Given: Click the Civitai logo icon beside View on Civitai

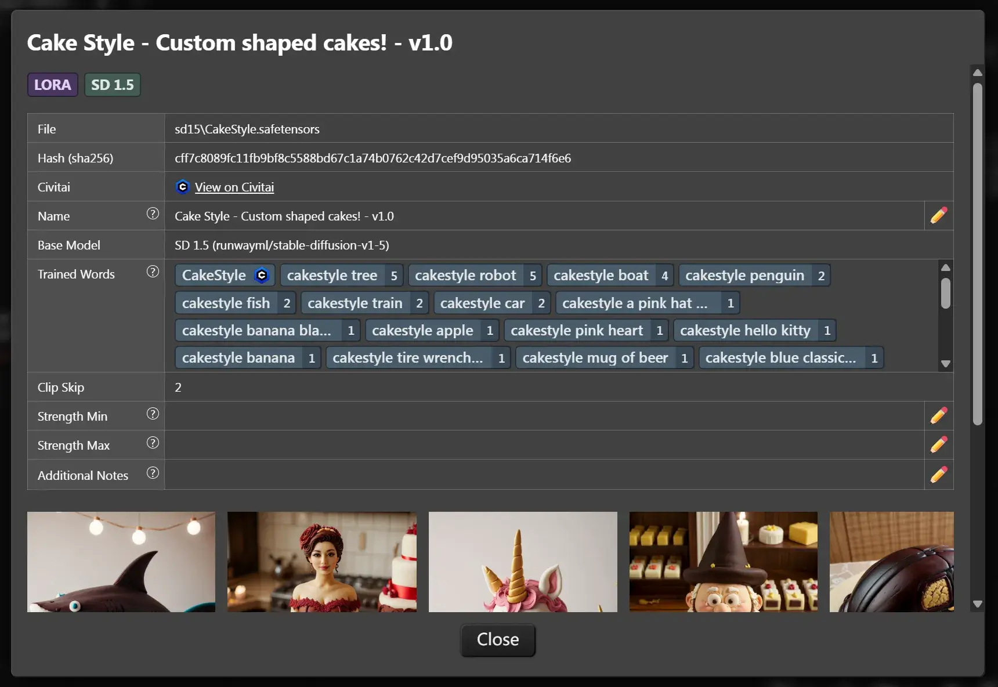Looking at the screenshot, I should click(182, 187).
